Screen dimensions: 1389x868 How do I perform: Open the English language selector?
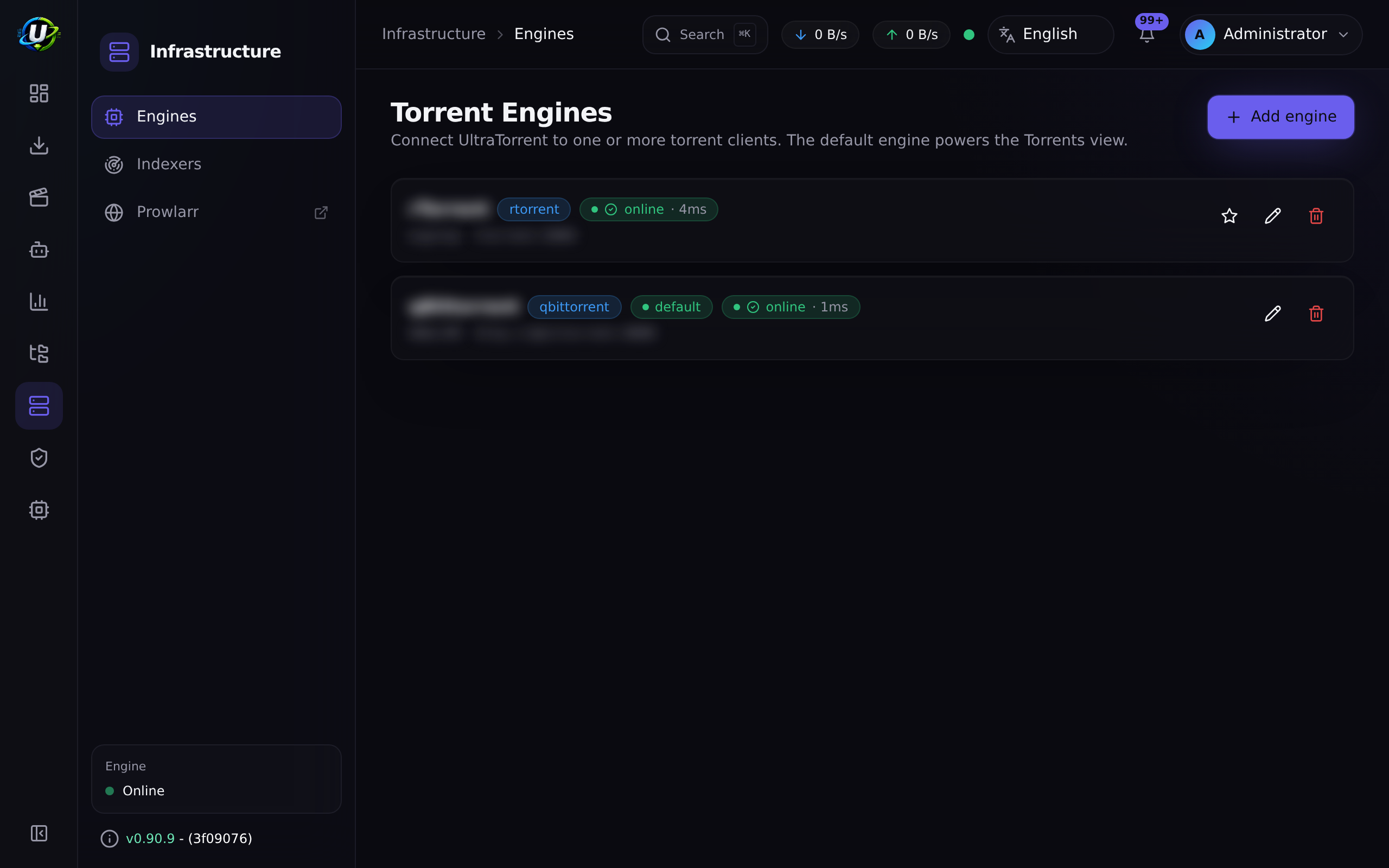click(1050, 34)
